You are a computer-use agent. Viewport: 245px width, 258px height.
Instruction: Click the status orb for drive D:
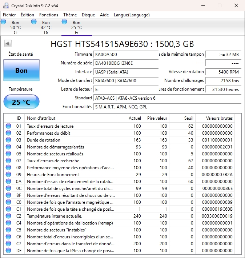tap(34, 22)
